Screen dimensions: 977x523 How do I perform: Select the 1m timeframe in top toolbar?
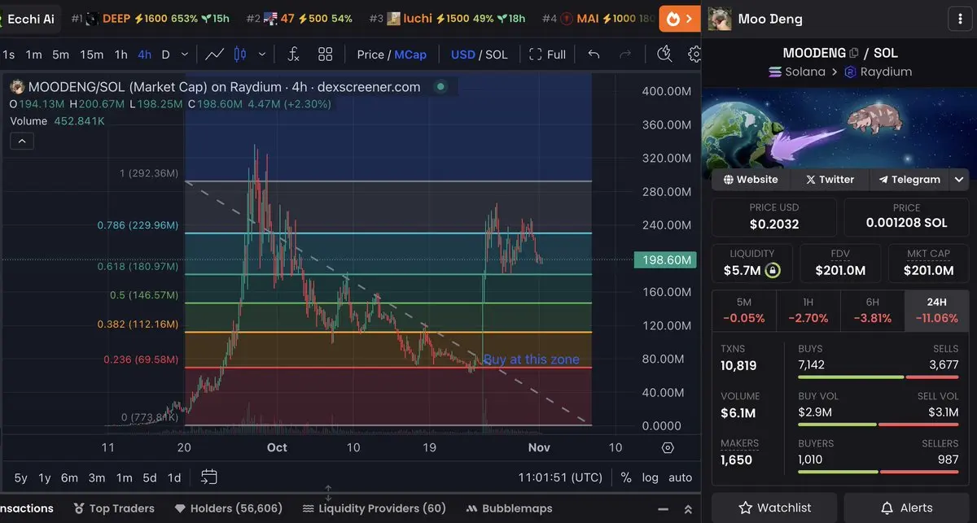click(33, 54)
